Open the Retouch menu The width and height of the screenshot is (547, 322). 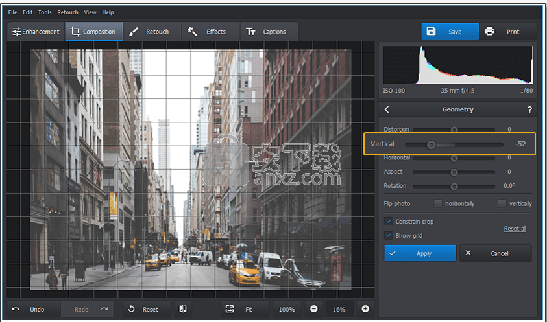[x=67, y=12]
